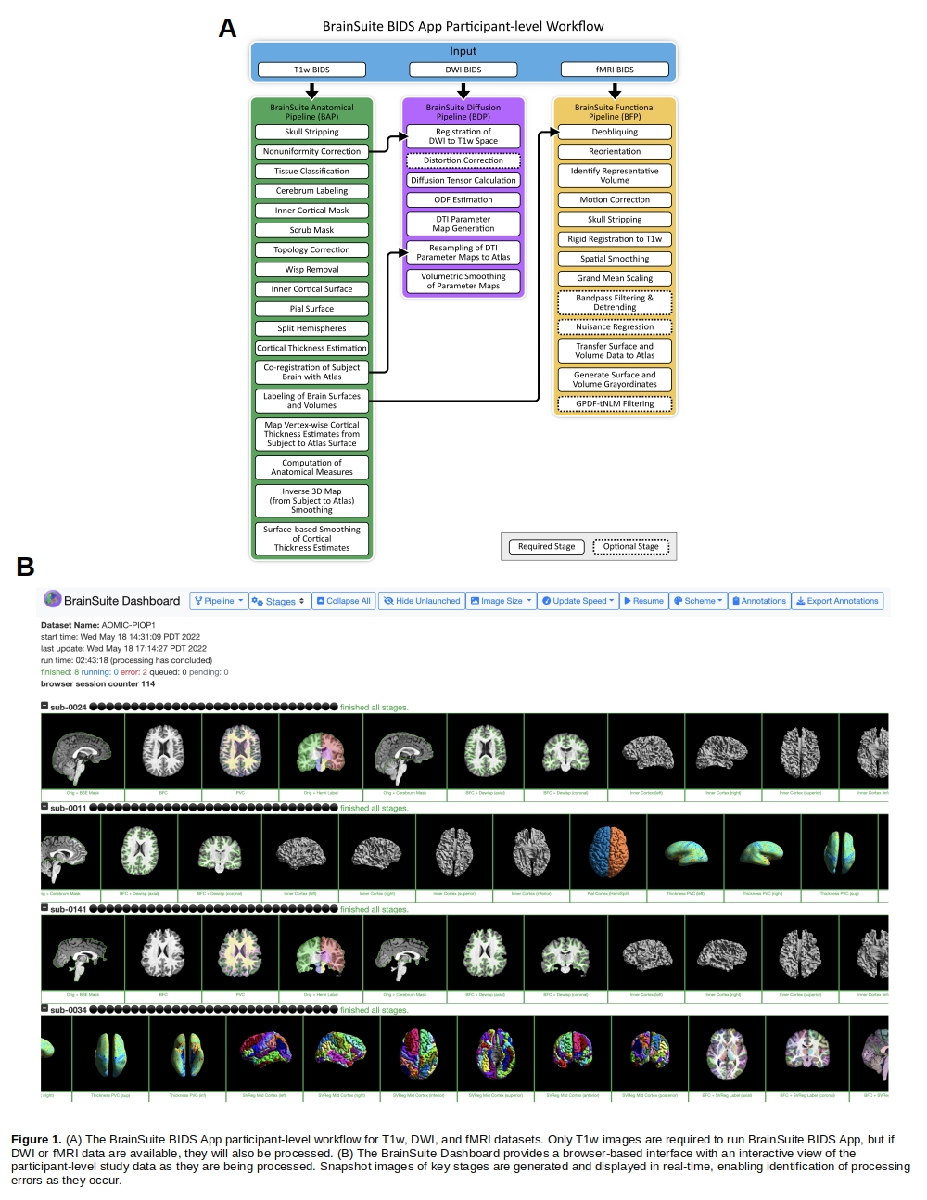The width and height of the screenshot is (927, 1200).
Task: Open sub-0024 first Orig BSE Mask thumbnail
Action: point(83,751)
